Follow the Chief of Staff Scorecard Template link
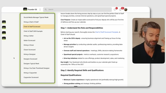Screen dimensions: 166x93 (107, 32)
